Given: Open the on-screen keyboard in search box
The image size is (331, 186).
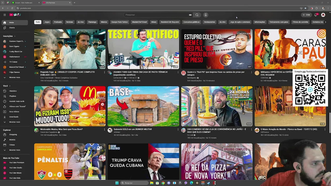Looking at the screenshot, I should (190, 15).
